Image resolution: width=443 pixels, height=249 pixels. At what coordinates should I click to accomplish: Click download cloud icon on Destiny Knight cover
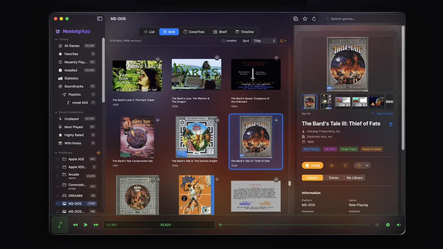pos(217,120)
